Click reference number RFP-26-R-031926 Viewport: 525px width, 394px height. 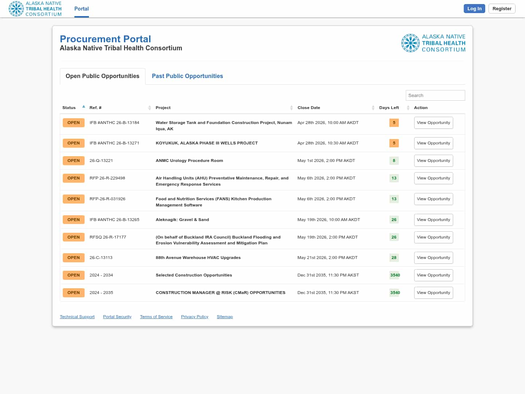coord(108,199)
